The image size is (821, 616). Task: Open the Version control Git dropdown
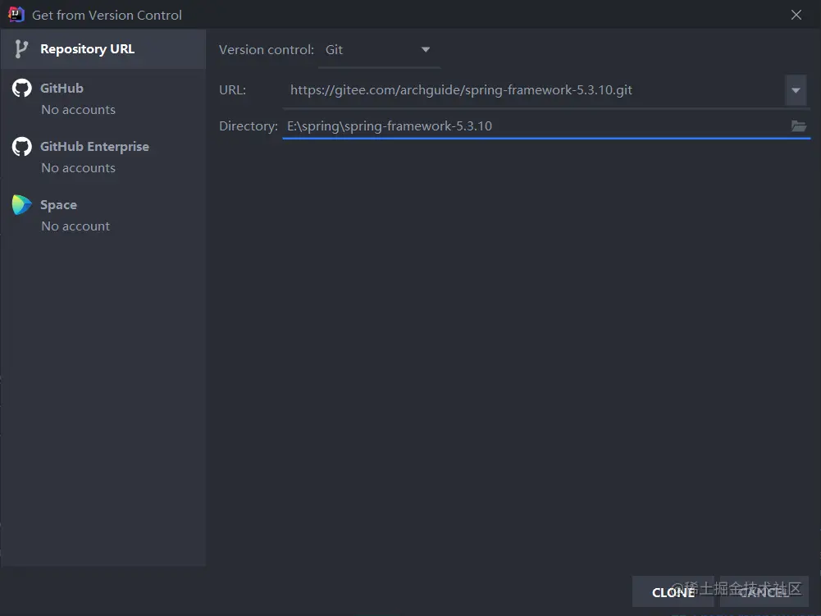pos(379,50)
